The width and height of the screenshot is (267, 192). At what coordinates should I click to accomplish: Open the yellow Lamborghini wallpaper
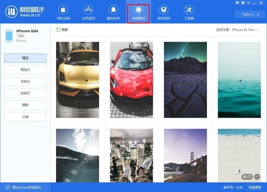point(77,80)
